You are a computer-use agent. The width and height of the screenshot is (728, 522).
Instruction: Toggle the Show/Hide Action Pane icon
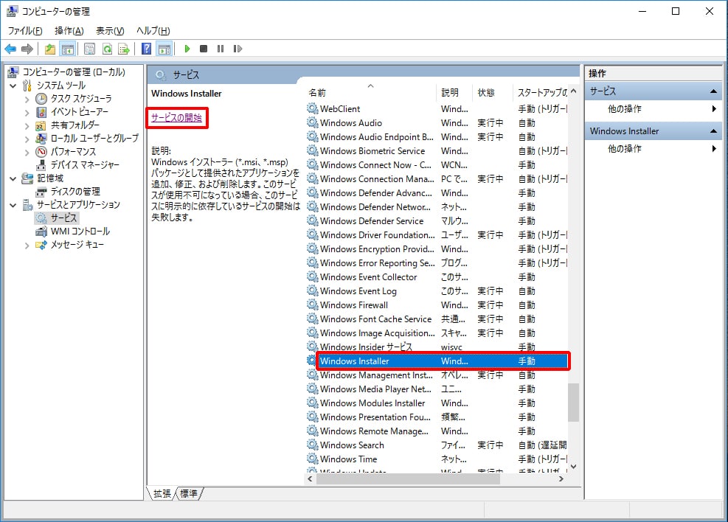tap(164, 49)
